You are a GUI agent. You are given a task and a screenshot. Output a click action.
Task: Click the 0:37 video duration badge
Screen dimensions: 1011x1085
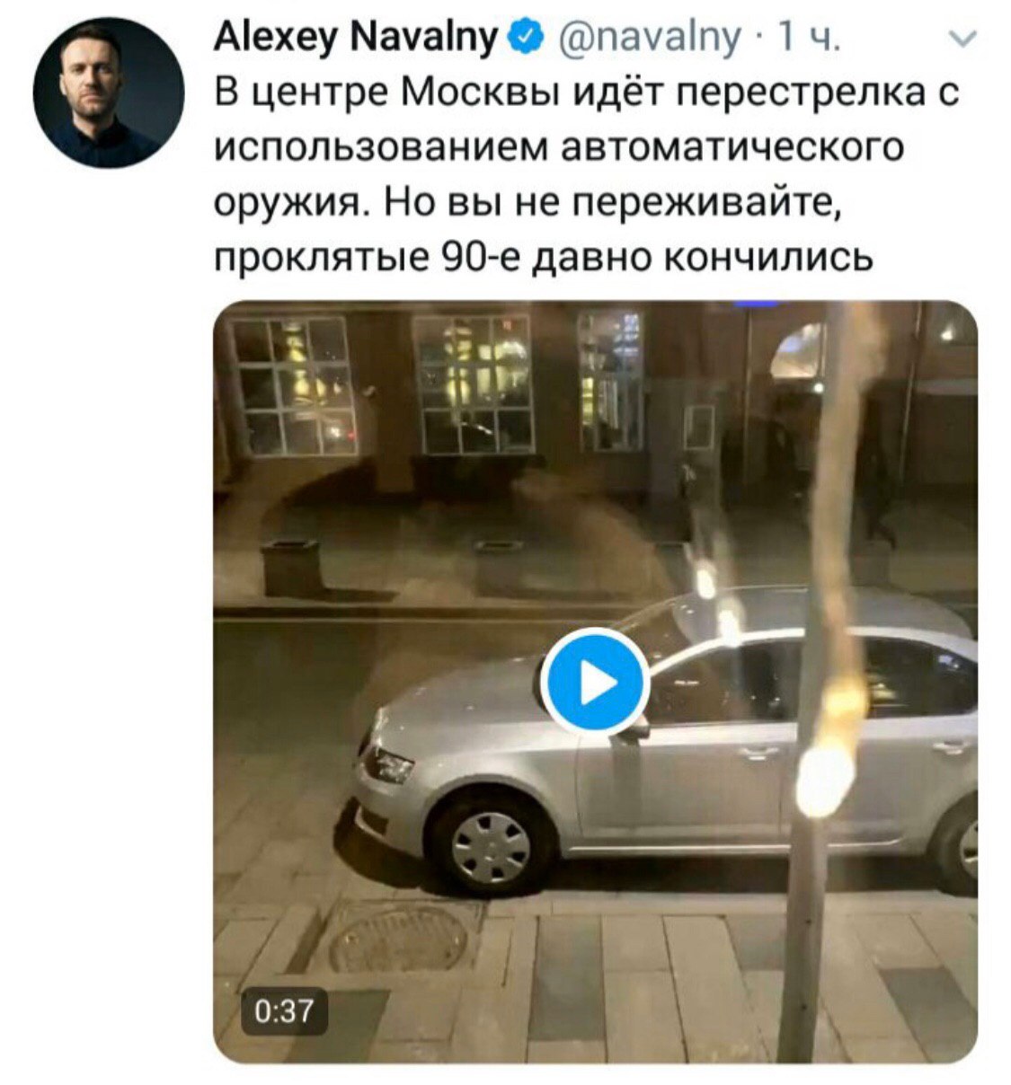pos(283,1010)
